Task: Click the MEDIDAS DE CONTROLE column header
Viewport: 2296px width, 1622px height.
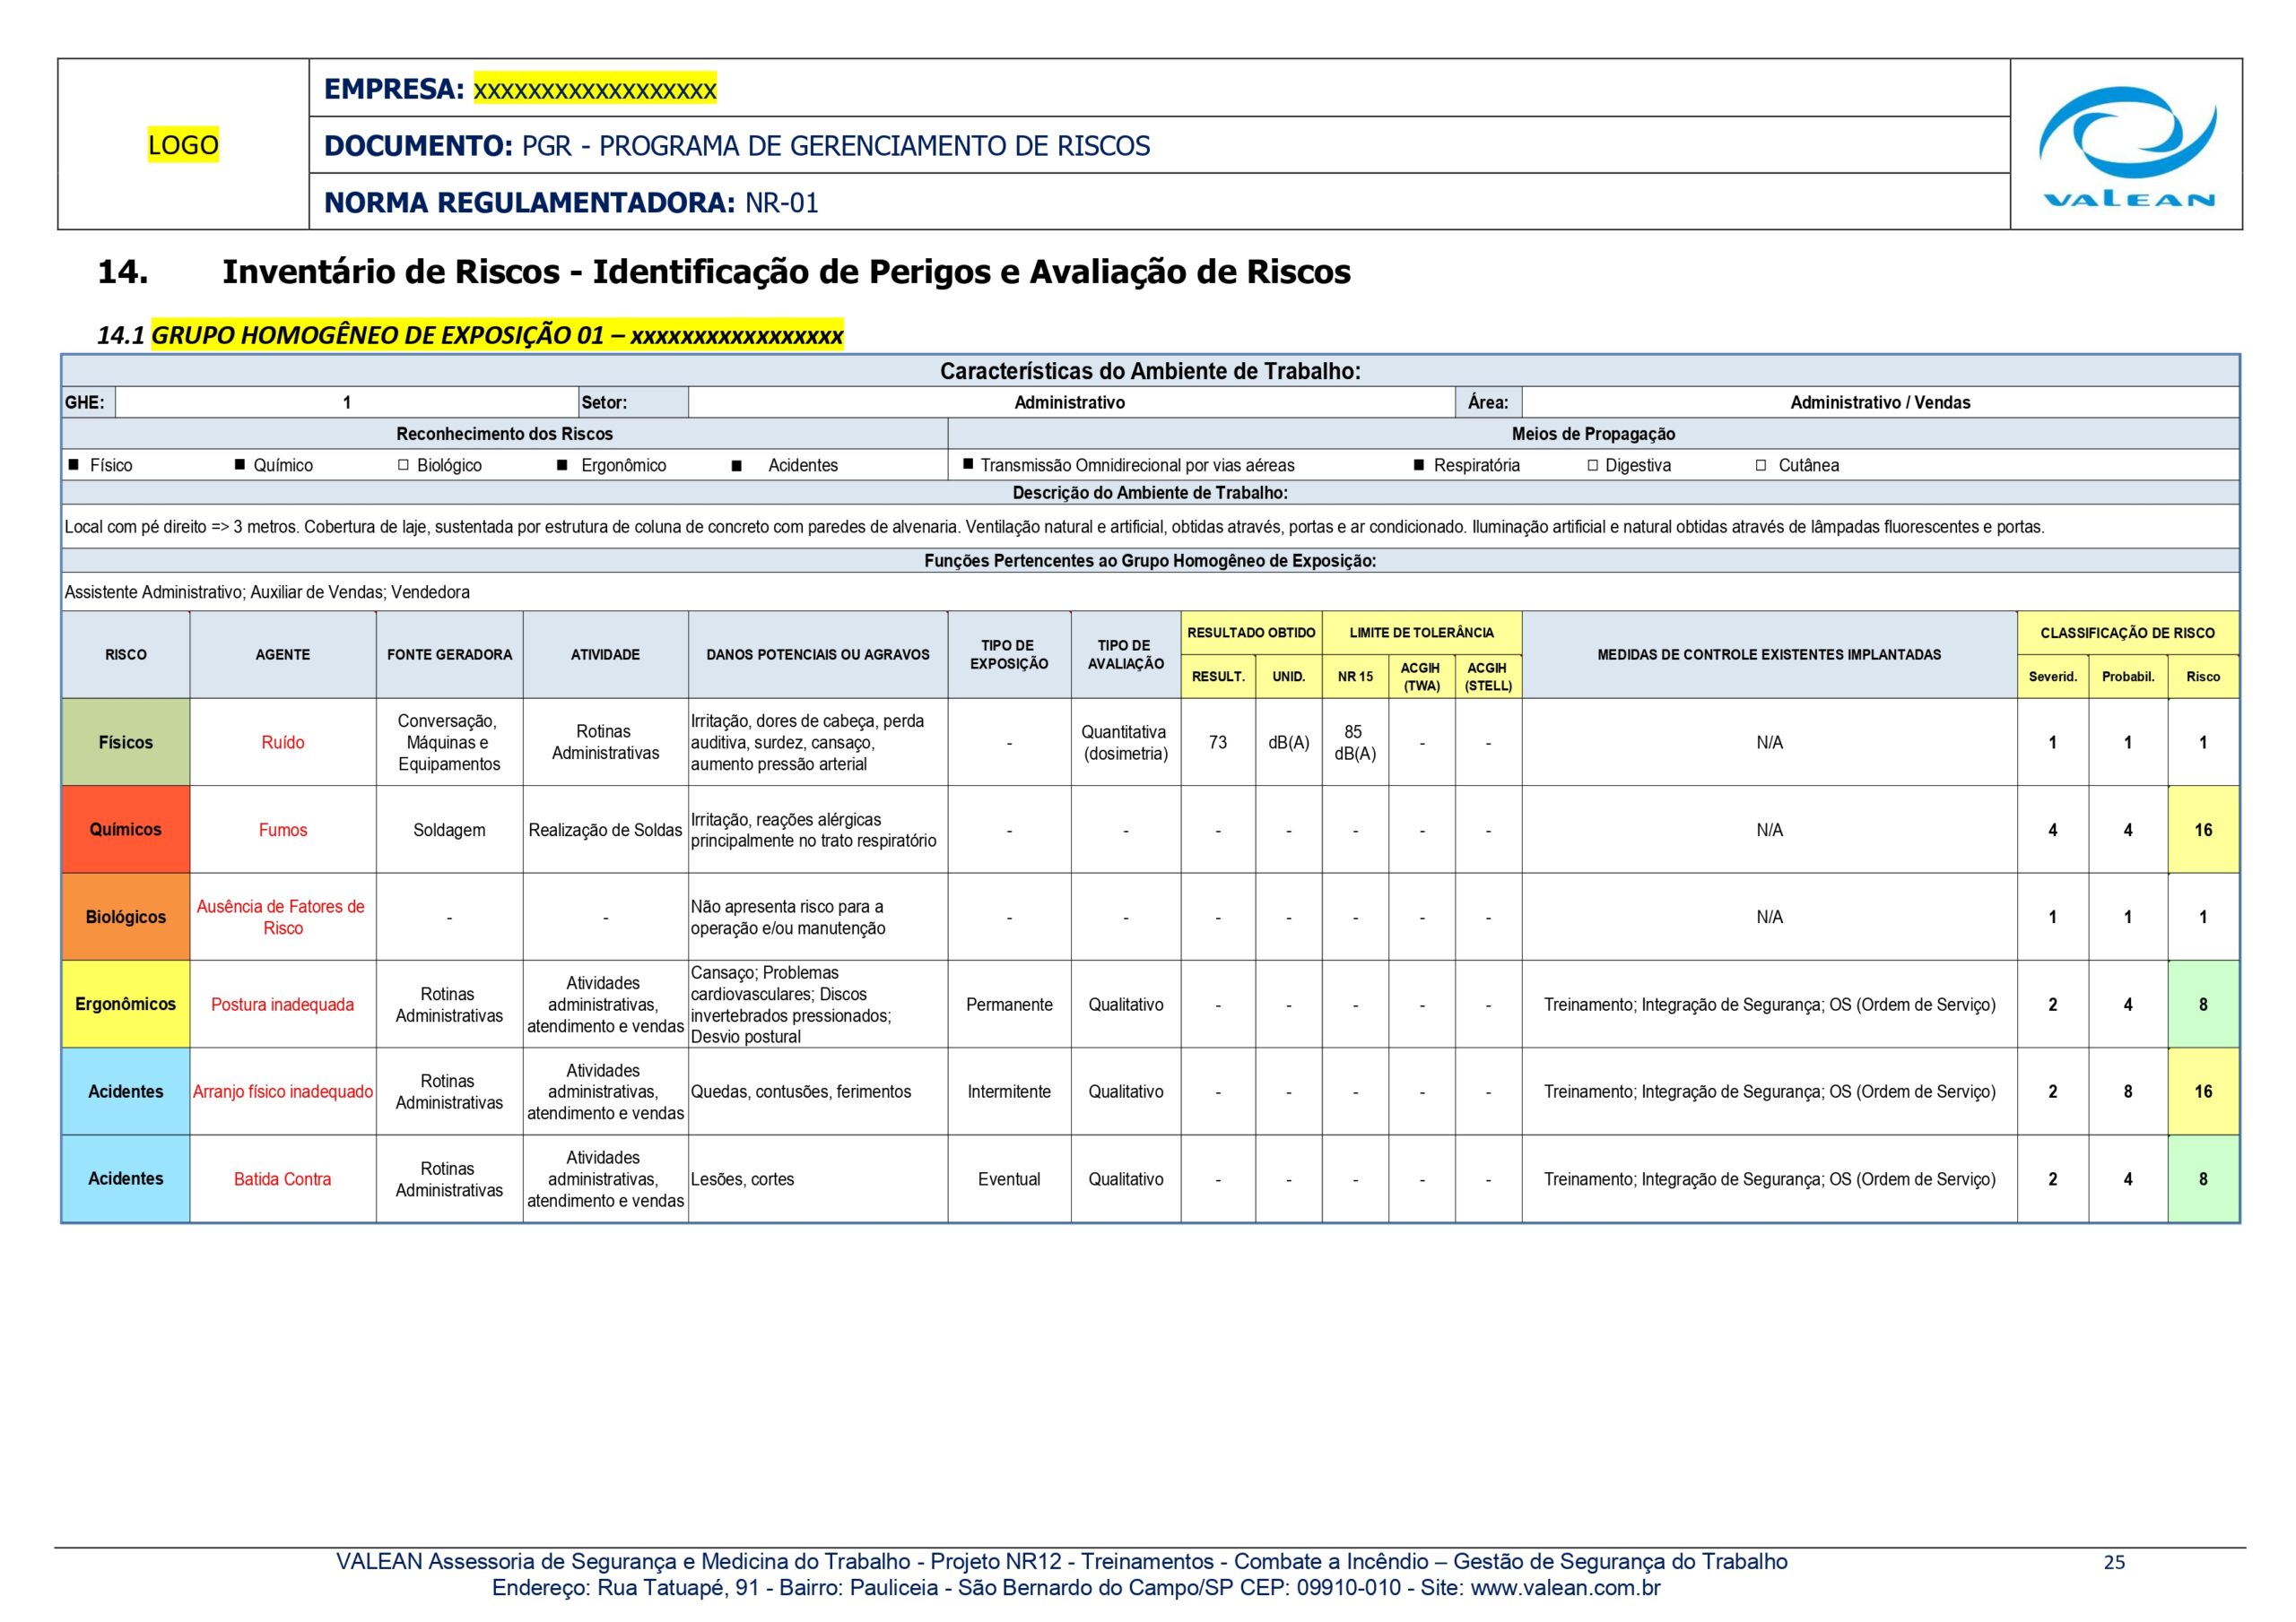Action: click(x=1768, y=654)
